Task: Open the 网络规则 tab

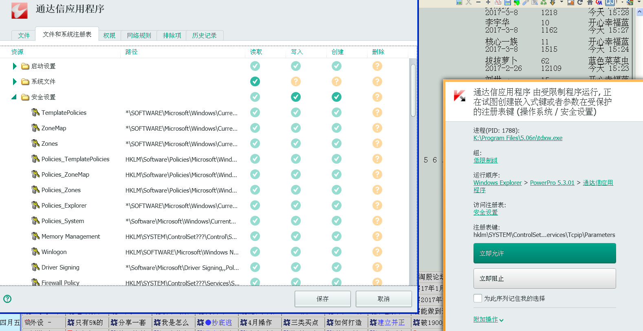Action: point(139,35)
